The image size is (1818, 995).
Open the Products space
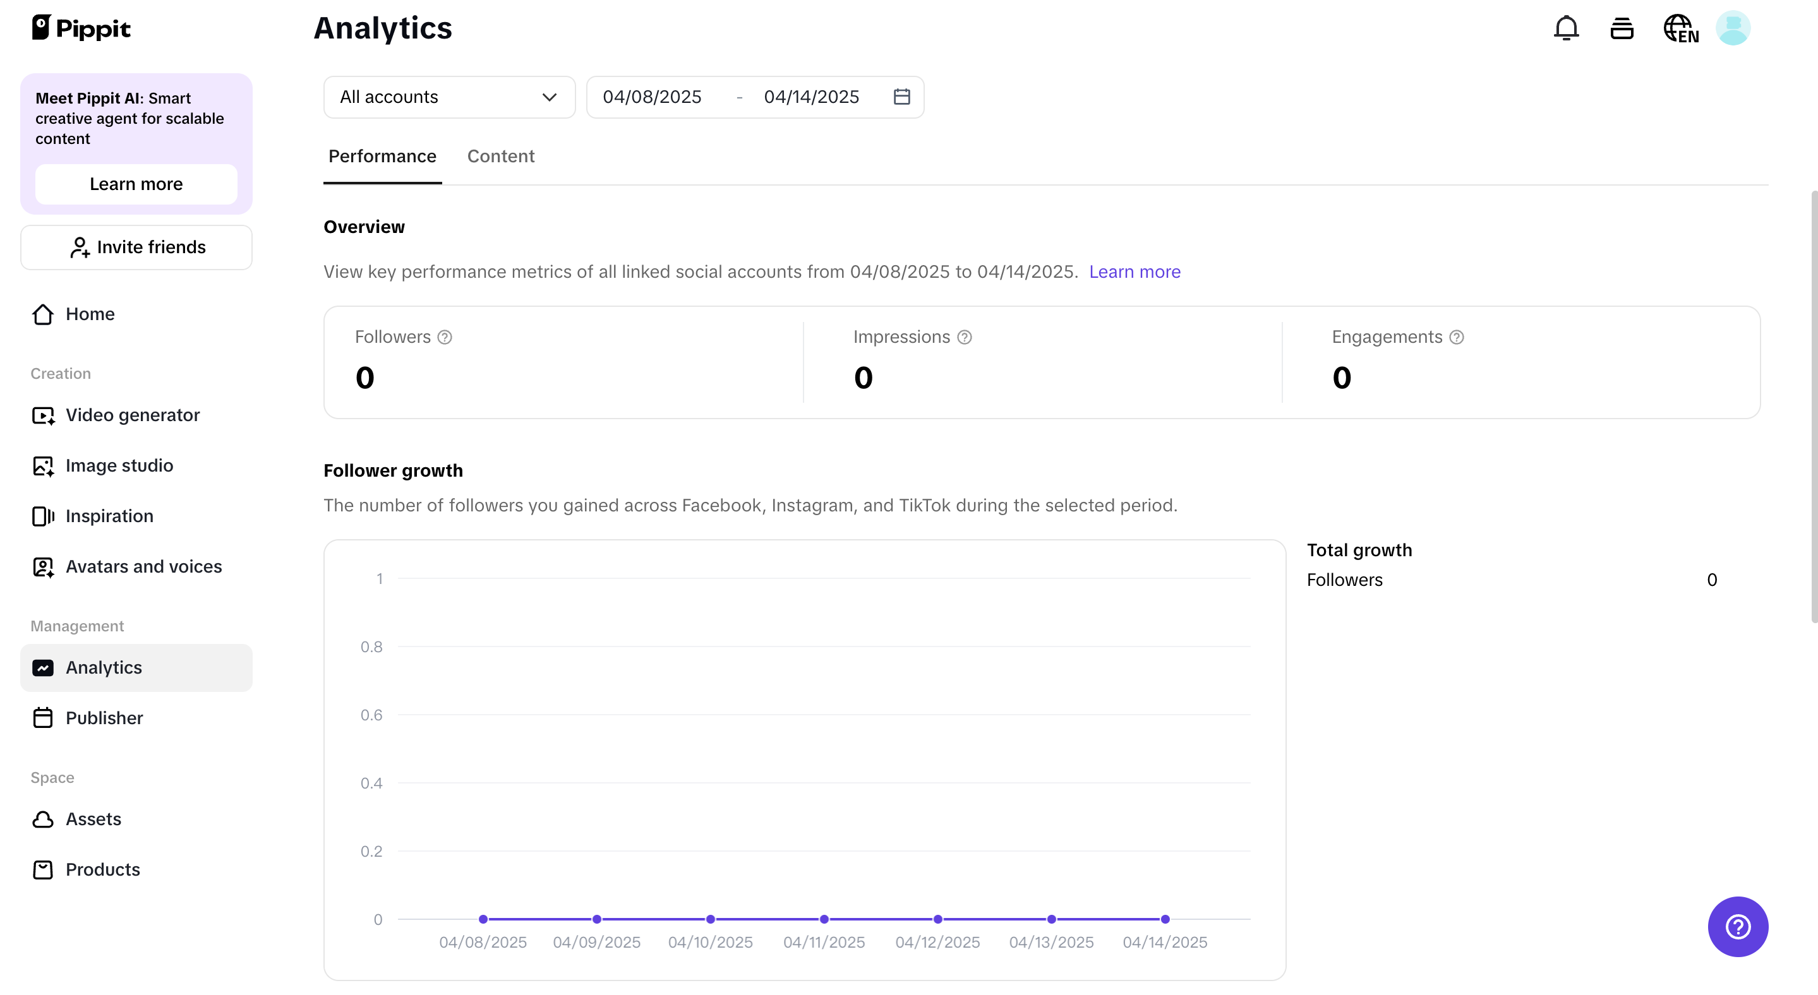(102, 869)
